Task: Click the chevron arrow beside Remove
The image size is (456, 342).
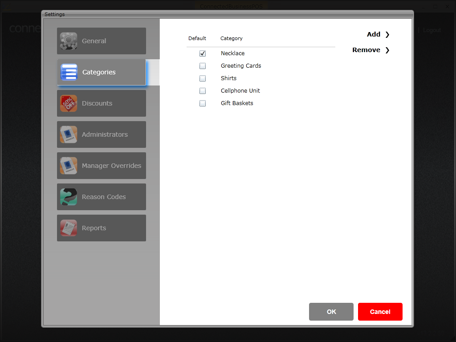Action: pos(387,50)
